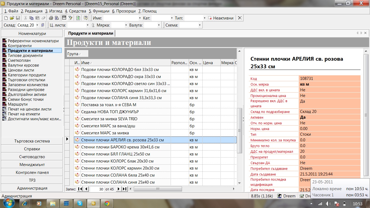Click the green Refresh toolbar icon
Viewport: 370px width, 208px height.
coord(78,18)
